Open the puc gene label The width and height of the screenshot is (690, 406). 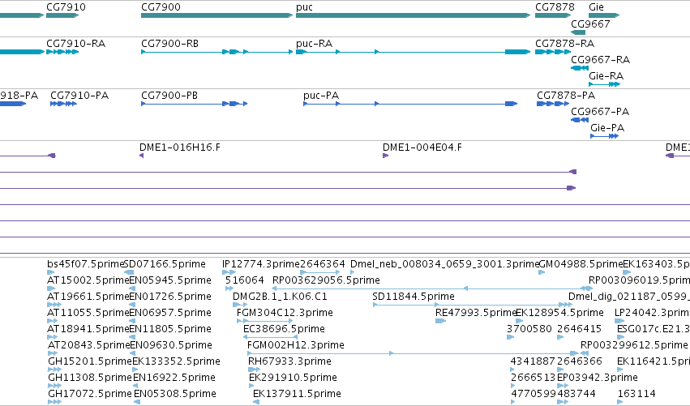(x=305, y=7)
